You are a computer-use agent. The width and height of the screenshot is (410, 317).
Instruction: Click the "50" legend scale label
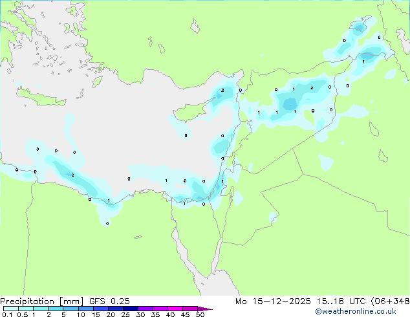[x=200, y=314]
